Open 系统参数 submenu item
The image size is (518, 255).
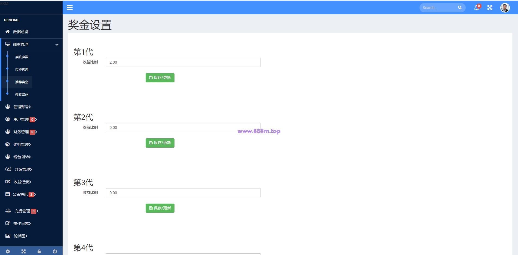[x=22, y=57]
